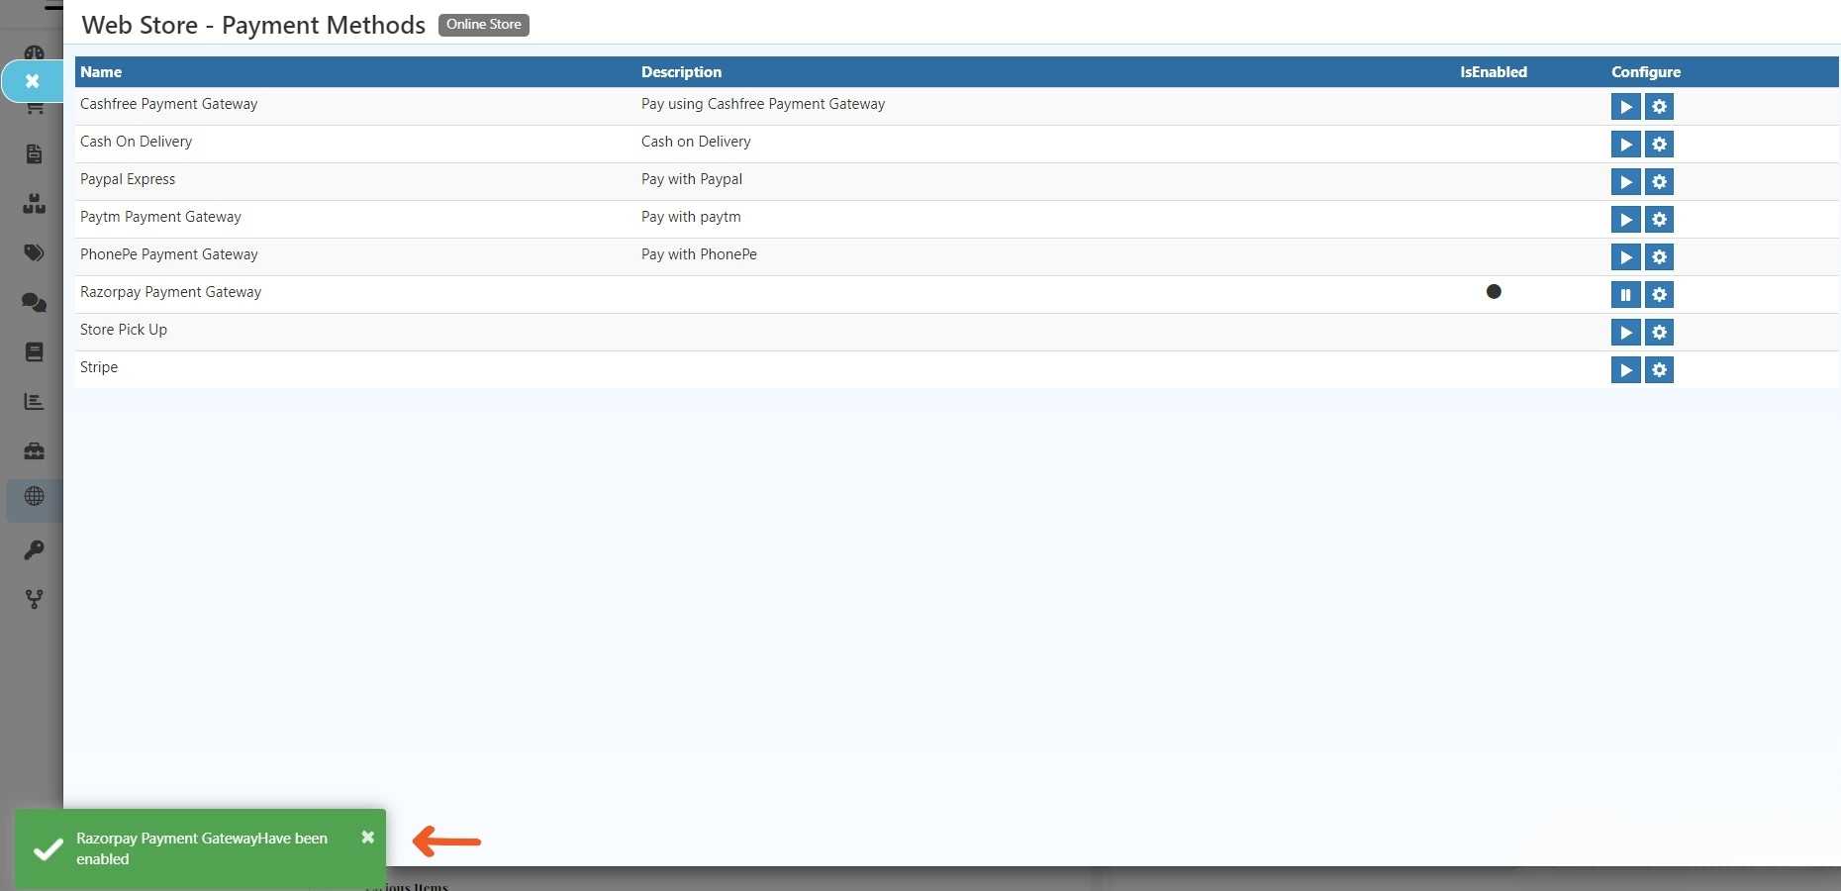Close the panel with blue X button
The width and height of the screenshot is (1841, 891).
[33, 81]
